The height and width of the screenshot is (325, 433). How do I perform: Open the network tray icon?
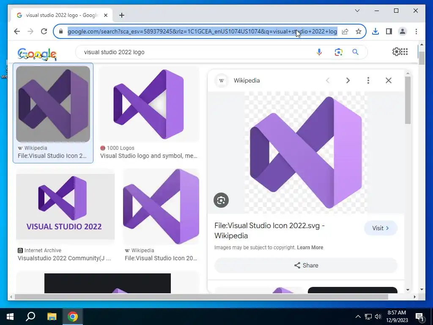click(x=368, y=317)
